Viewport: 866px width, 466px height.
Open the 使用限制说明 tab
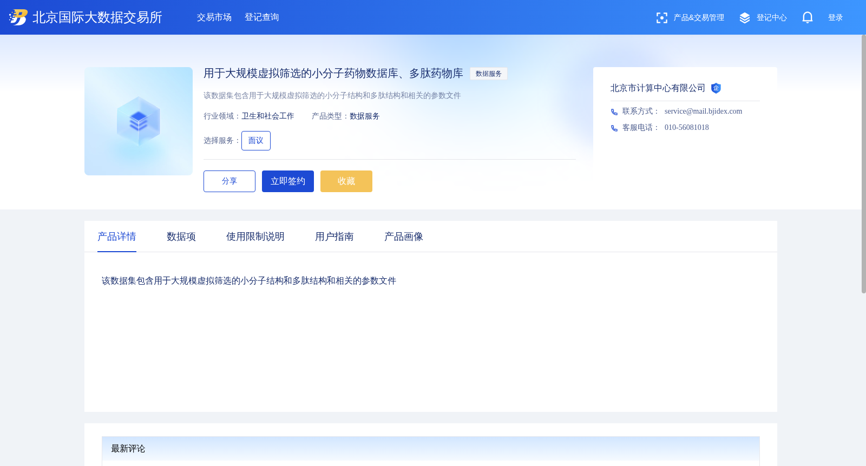point(255,237)
